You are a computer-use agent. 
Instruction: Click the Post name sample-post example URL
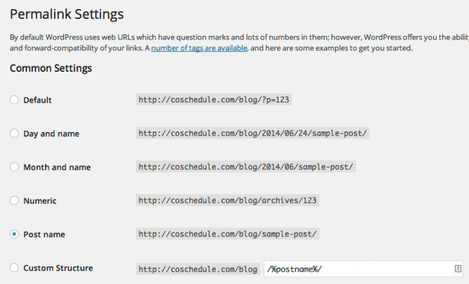(228, 234)
